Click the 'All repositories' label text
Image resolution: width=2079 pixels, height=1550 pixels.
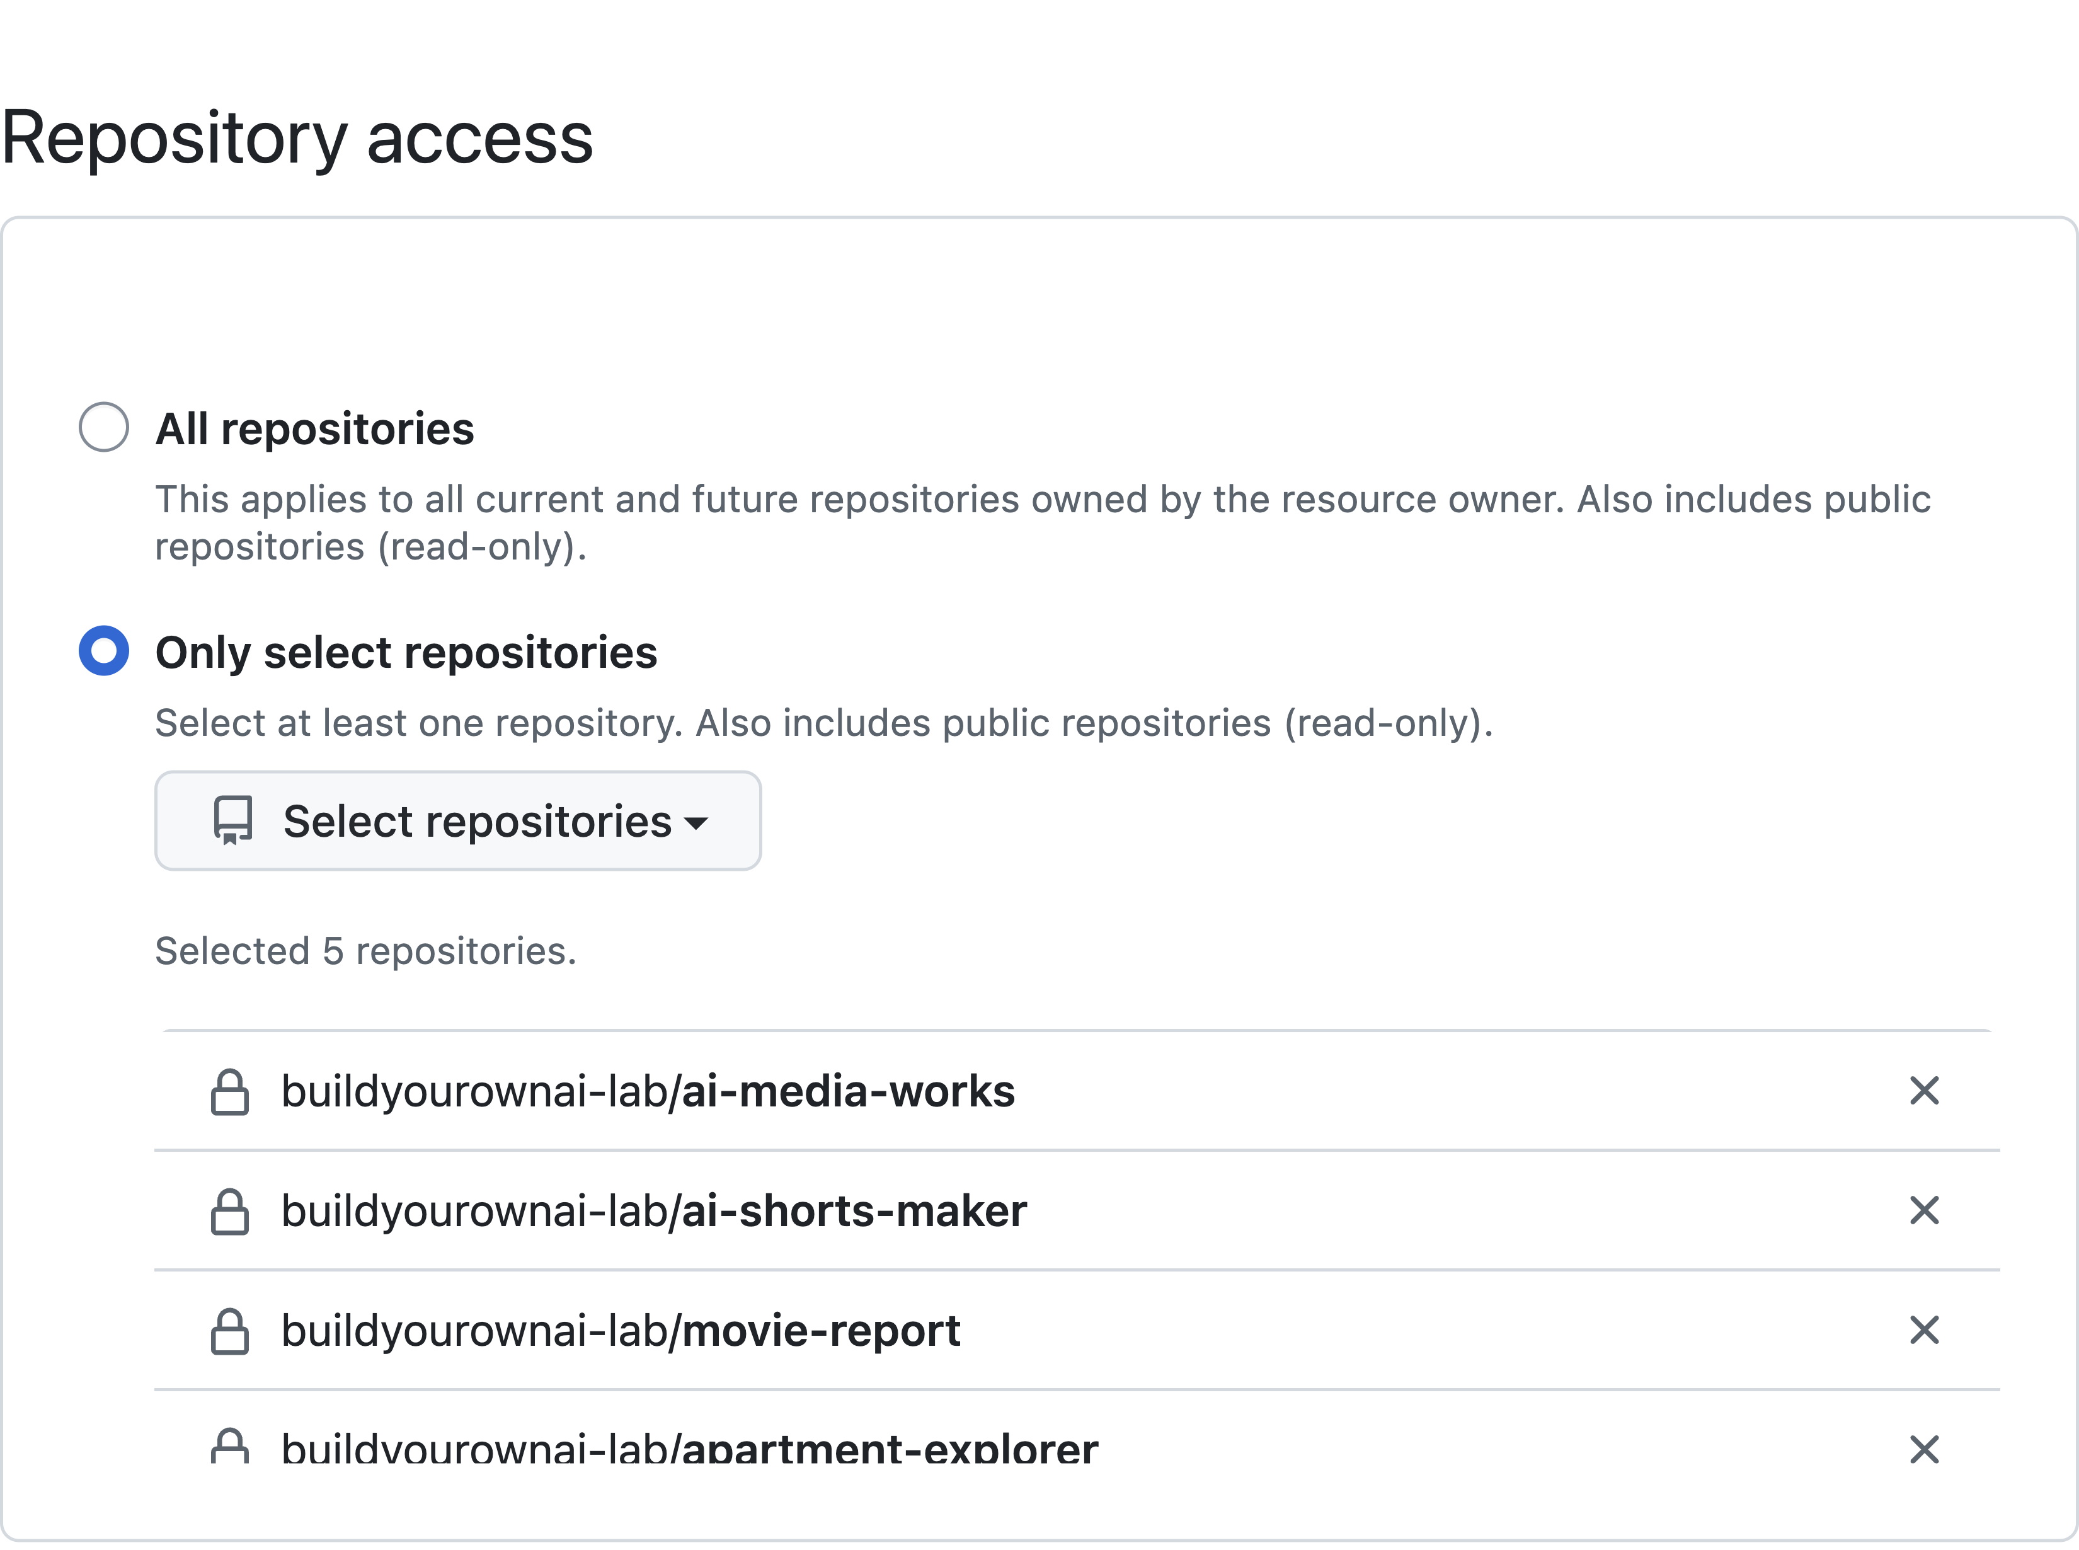click(x=314, y=429)
